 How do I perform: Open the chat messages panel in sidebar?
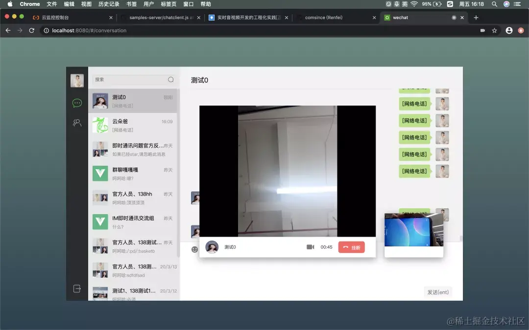[76, 103]
